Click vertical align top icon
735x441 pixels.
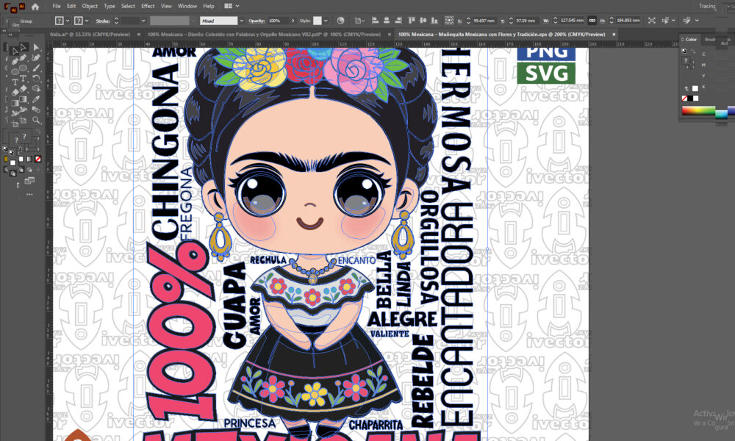[x=412, y=21]
